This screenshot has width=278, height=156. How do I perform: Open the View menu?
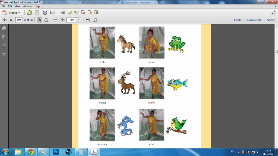(x=17, y=6)
